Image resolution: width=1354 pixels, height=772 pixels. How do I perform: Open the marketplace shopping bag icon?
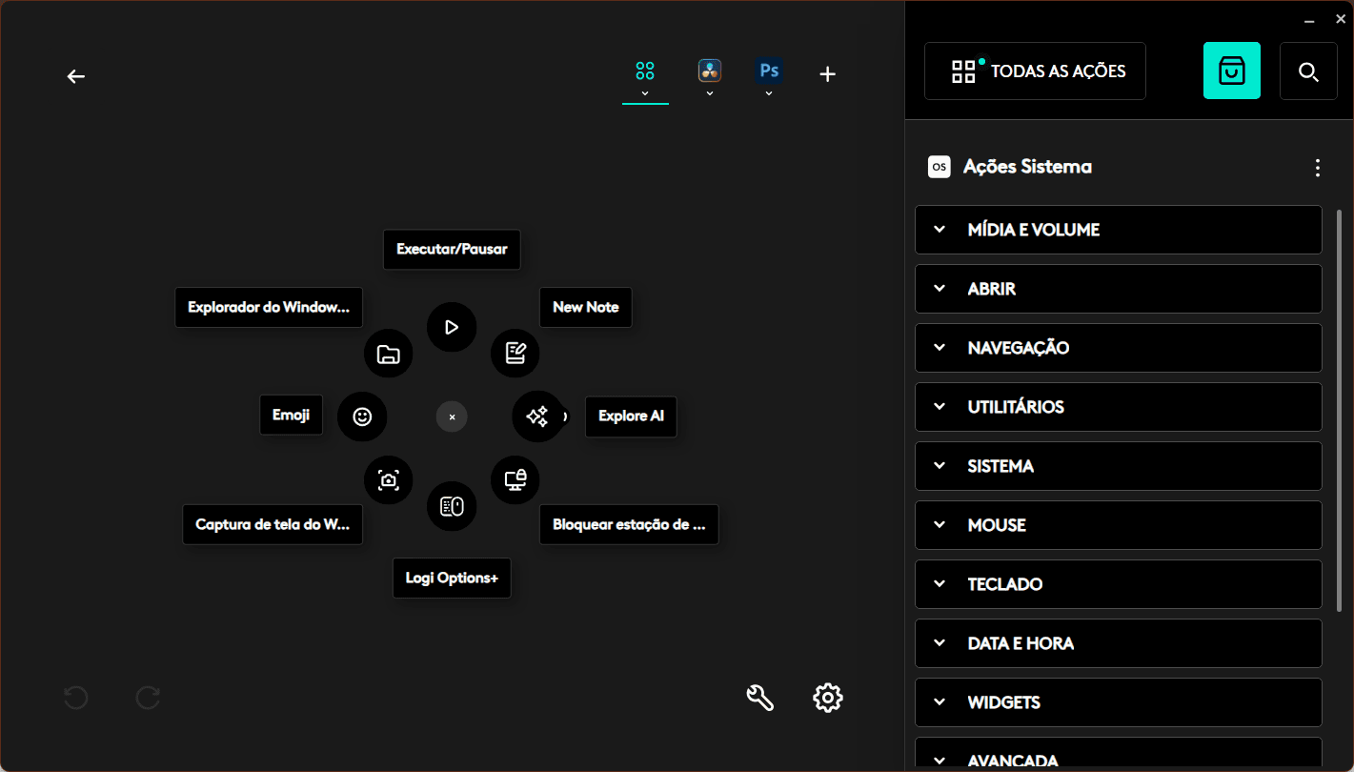(x=1231, y=71)
